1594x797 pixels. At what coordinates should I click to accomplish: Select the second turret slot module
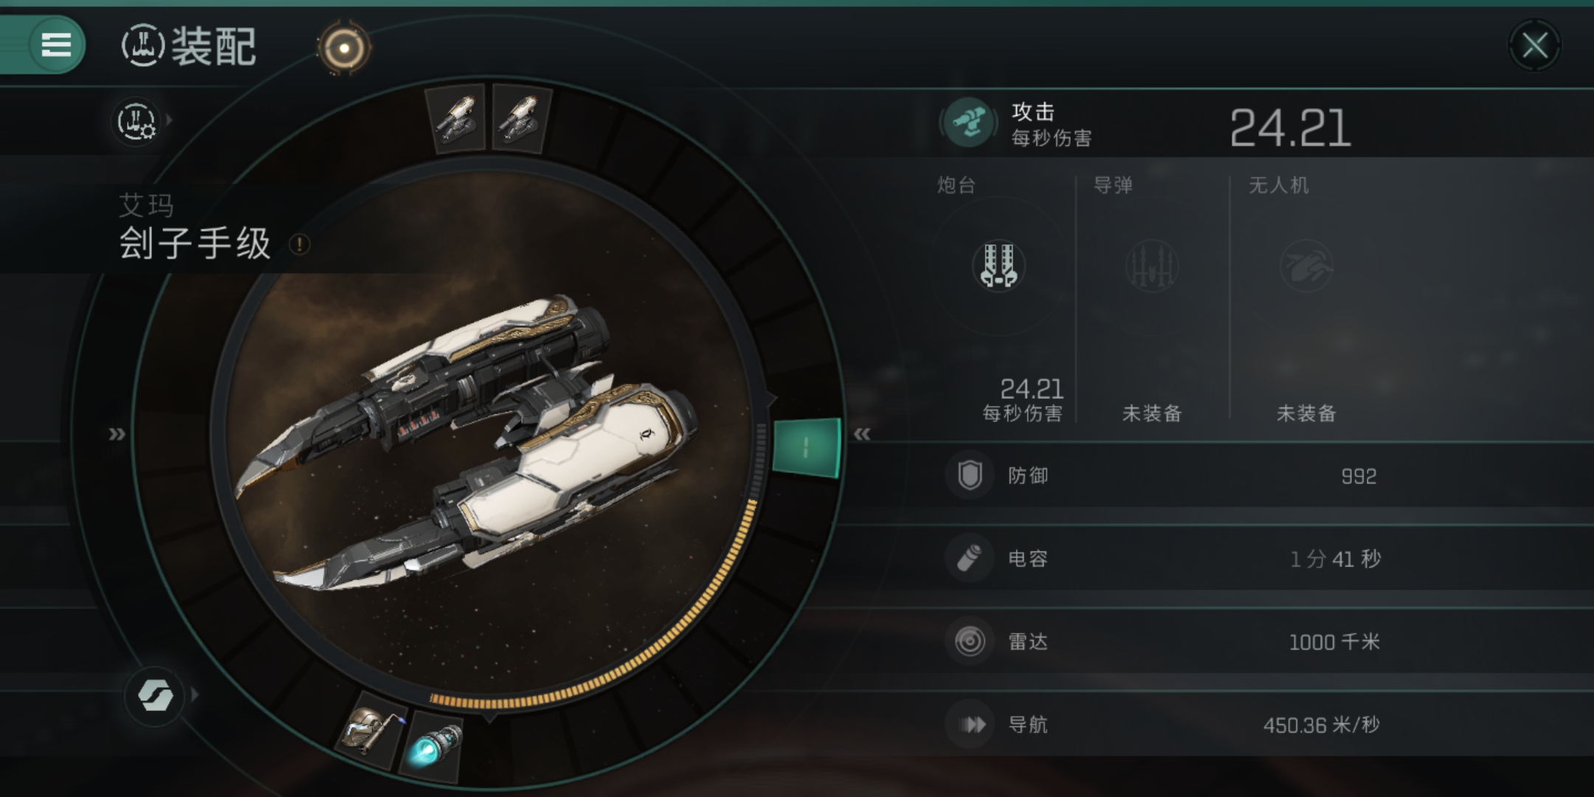pos(521,120)
